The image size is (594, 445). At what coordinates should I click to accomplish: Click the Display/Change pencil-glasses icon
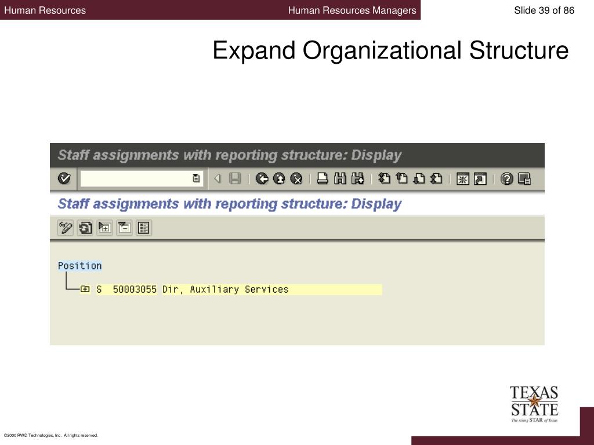pyautogui.click(x=66, y=228)
